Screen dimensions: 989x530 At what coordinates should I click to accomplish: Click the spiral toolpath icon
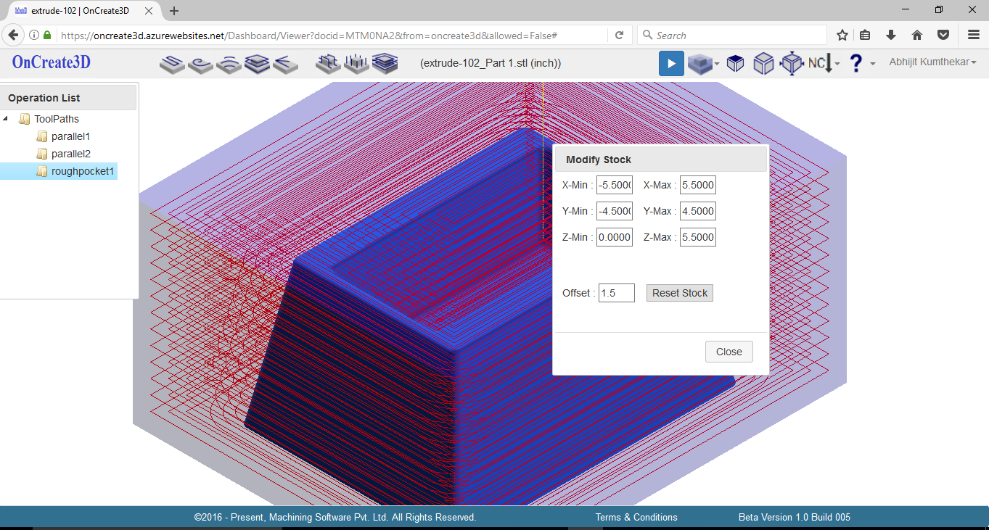200,65
